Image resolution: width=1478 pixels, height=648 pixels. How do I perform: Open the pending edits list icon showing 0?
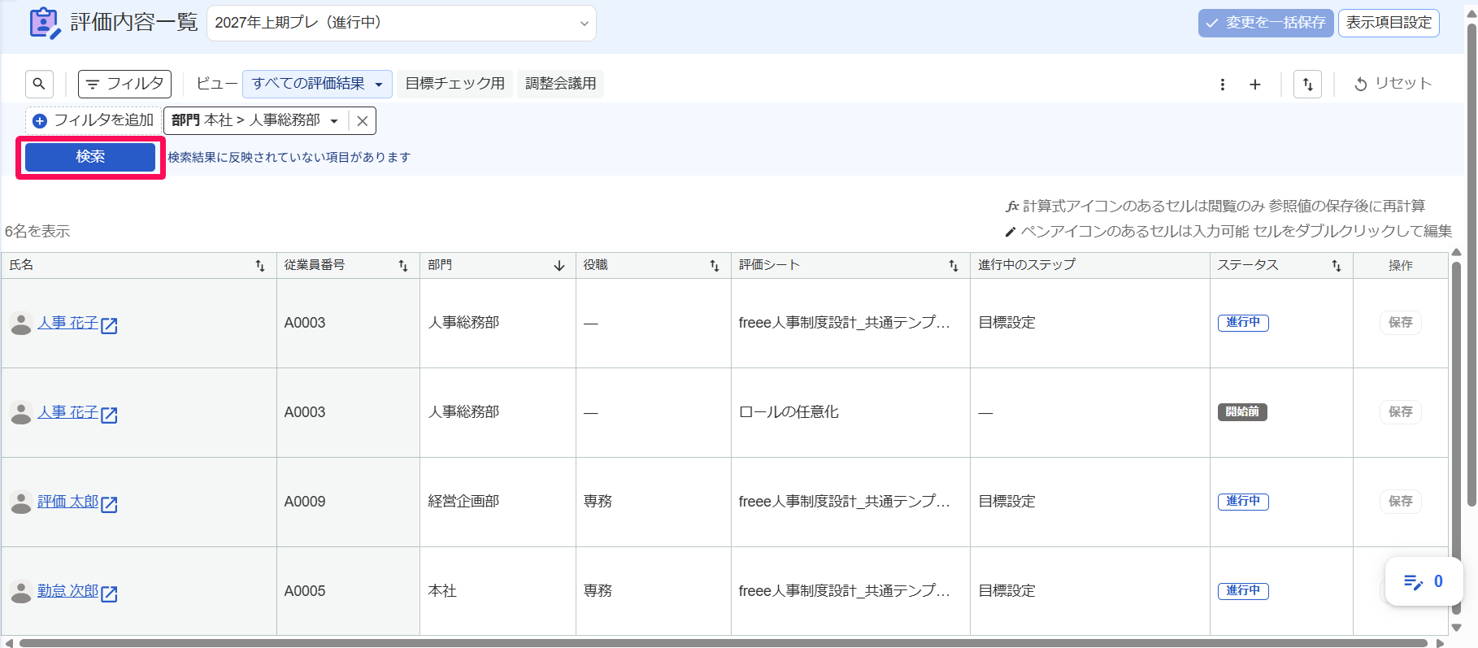pos(1424,581)
